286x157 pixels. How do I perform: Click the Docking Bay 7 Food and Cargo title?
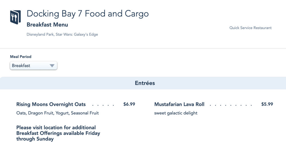tap(88, 14)
